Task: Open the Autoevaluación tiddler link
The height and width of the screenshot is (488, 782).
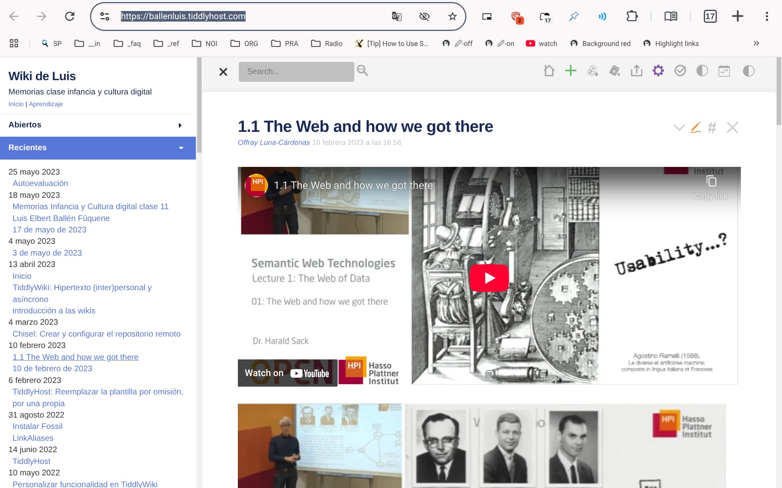Action: point(40,184)
